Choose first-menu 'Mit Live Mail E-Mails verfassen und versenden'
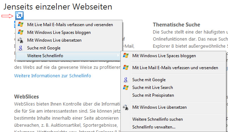This screenshot has width=228, height=132. (x=68, y=25)
